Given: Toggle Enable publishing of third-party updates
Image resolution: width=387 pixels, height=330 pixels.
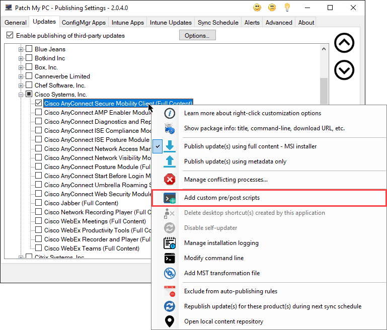Looking at the screenshot, I should pyautogui.click(x=10, y=35).
